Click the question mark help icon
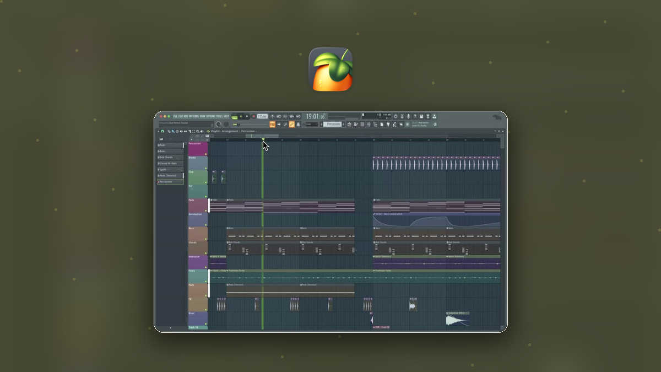The image size is (661, 372). coord(415,116)
